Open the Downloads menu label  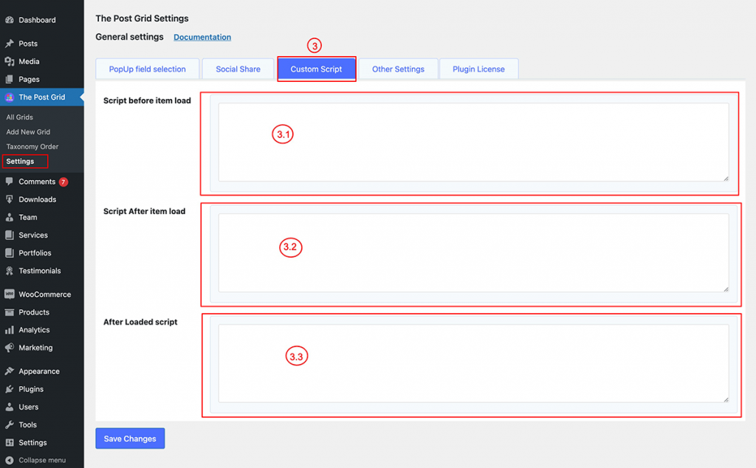coord(38,199)
